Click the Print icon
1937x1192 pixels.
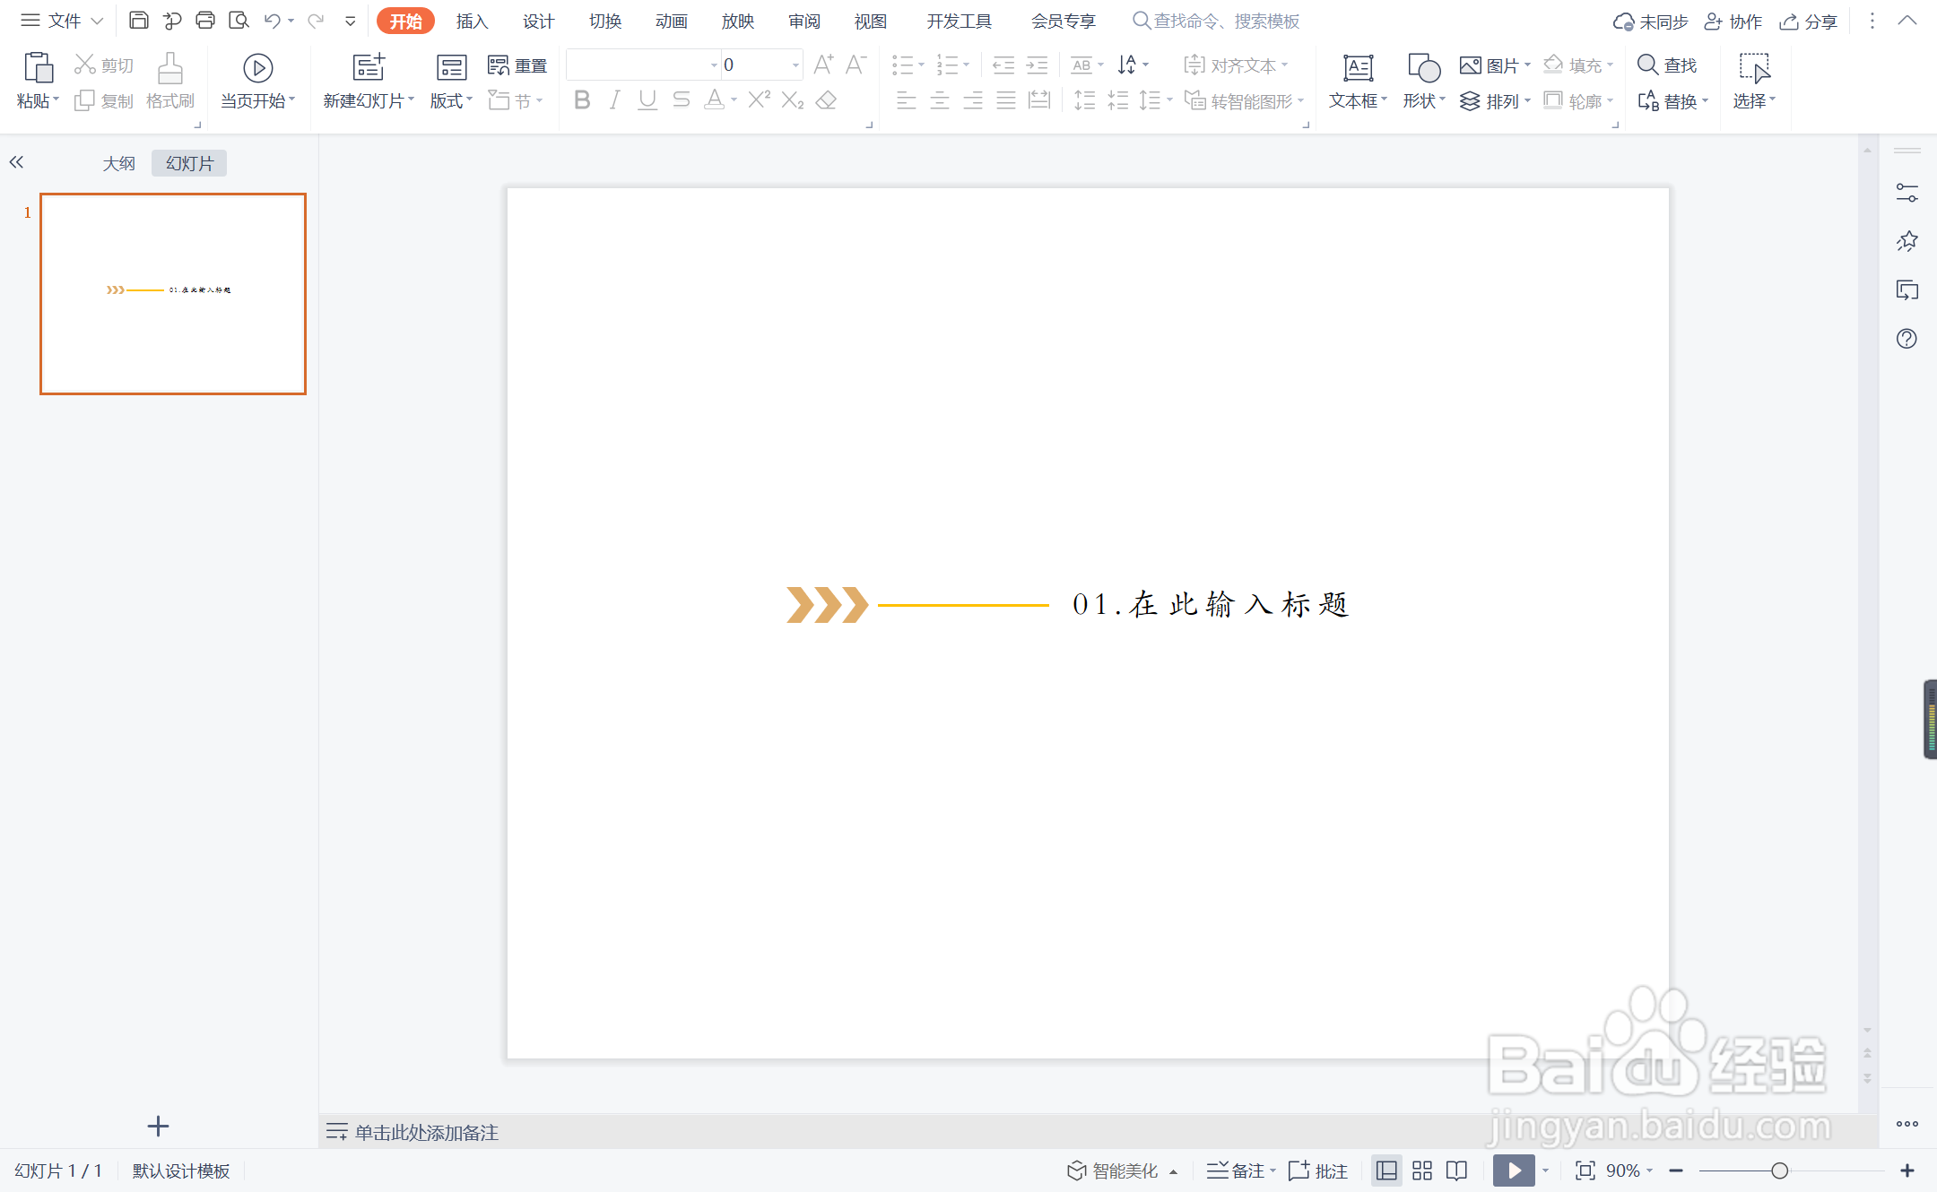[x=205, y=21]
